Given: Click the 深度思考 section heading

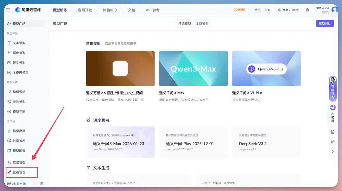Looking at the screenshot, I should pyautogui.click(x=101, y=120).
